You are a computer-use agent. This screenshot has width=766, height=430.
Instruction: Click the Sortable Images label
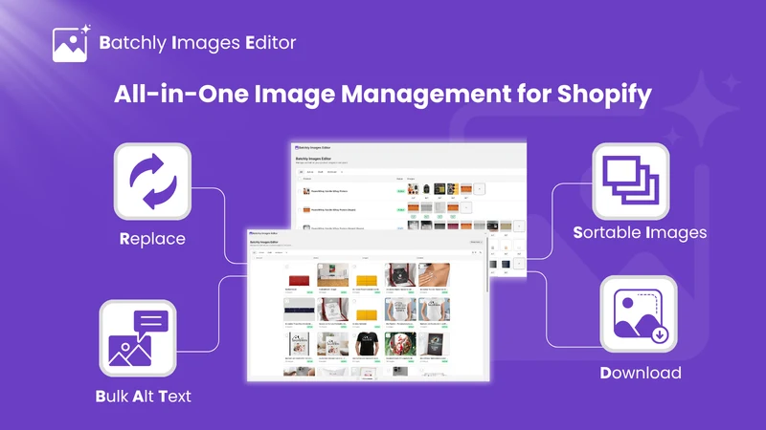[640, 232]
